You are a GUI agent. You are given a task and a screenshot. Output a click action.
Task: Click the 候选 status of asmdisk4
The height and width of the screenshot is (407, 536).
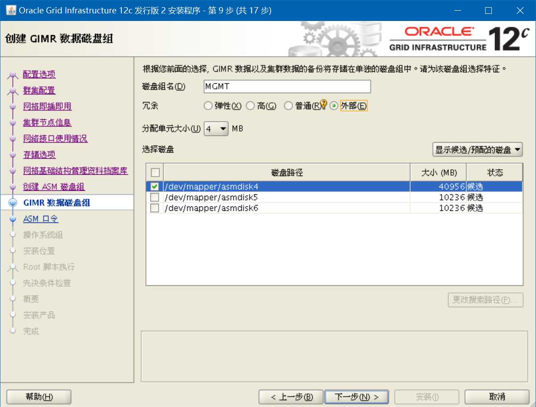(x=495, y=186)
